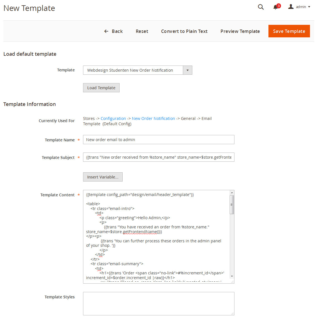Screen dimensions: 315x319
Task: Expand the admin account dropdown arrow
Action: (x=309, y=7)
